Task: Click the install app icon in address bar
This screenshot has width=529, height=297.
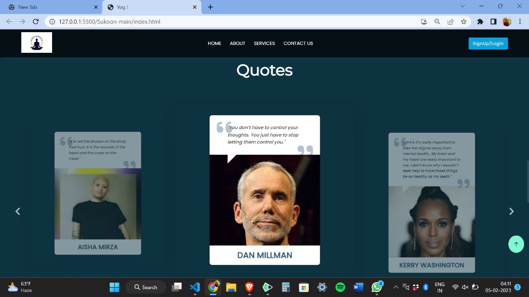Action: tap(424, 21)
